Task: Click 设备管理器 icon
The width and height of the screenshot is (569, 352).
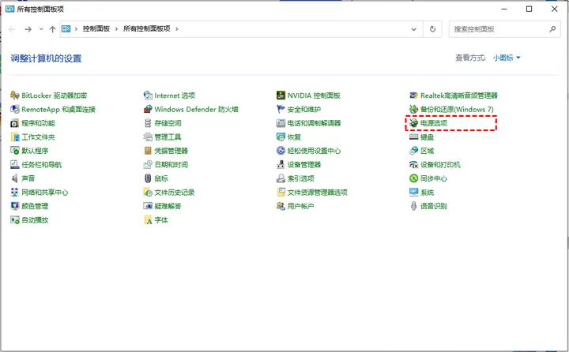Action: [281, 165]
